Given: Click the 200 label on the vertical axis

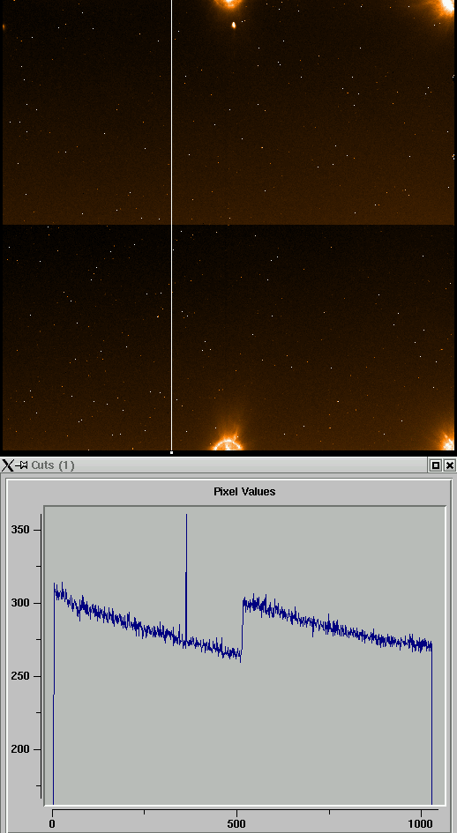Looking at the screenshot, I should pos(21,749).
